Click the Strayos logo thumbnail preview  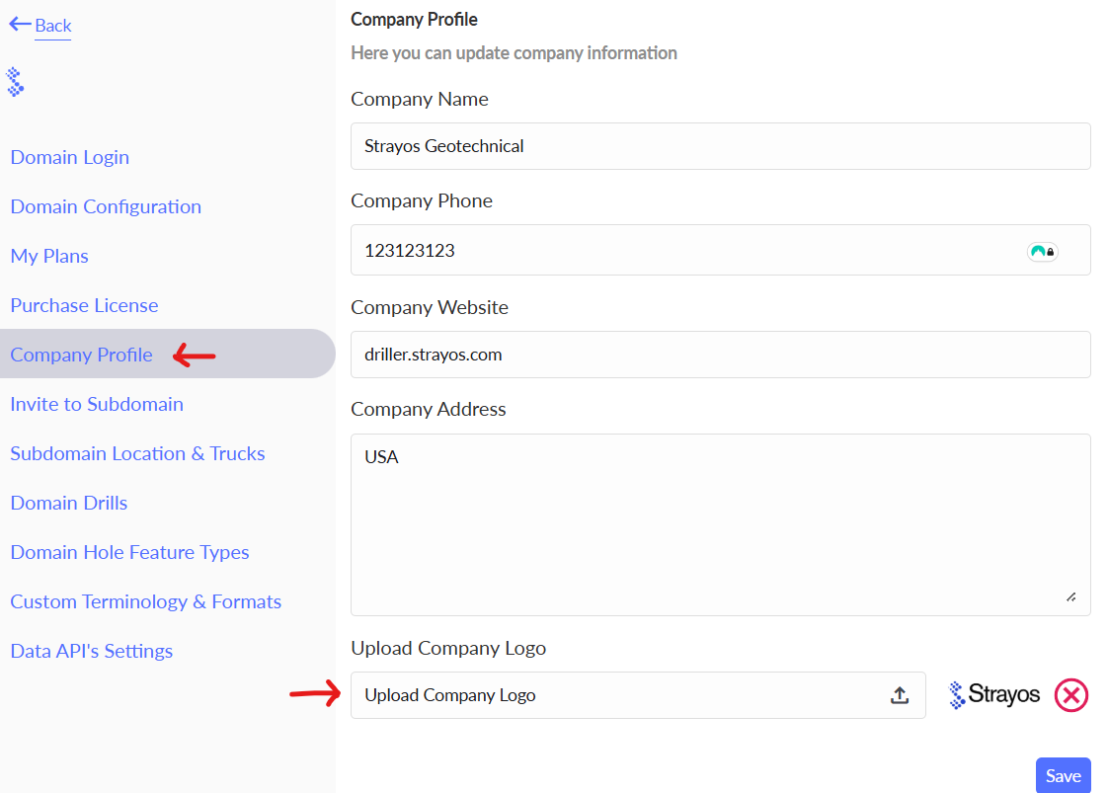tap(994, 695)
